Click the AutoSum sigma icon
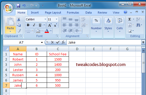 tap(130, 19)
